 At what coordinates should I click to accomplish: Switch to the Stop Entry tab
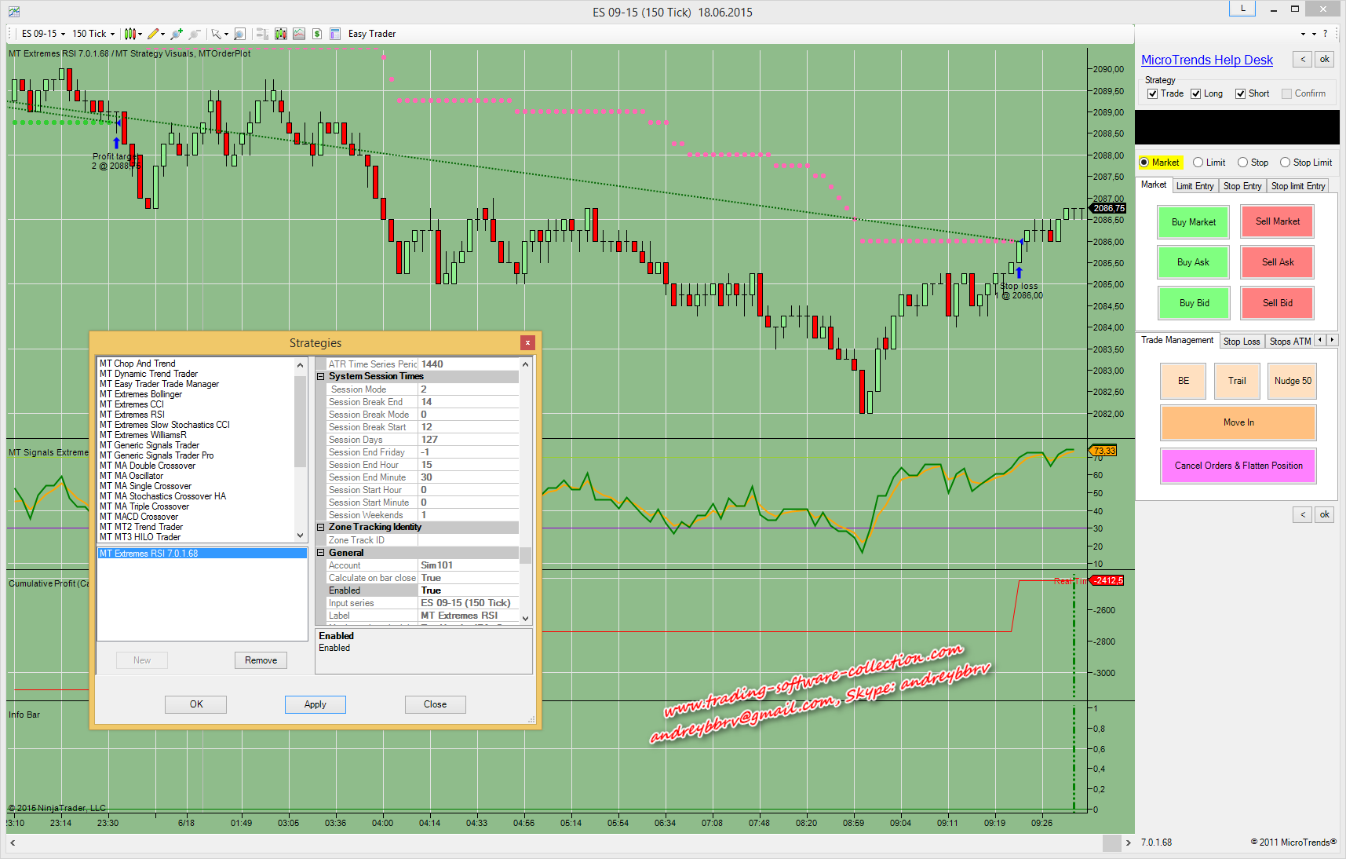coord(1242,186)
